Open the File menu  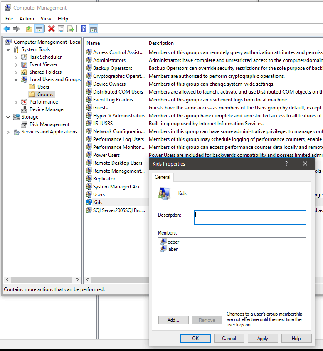9,19
